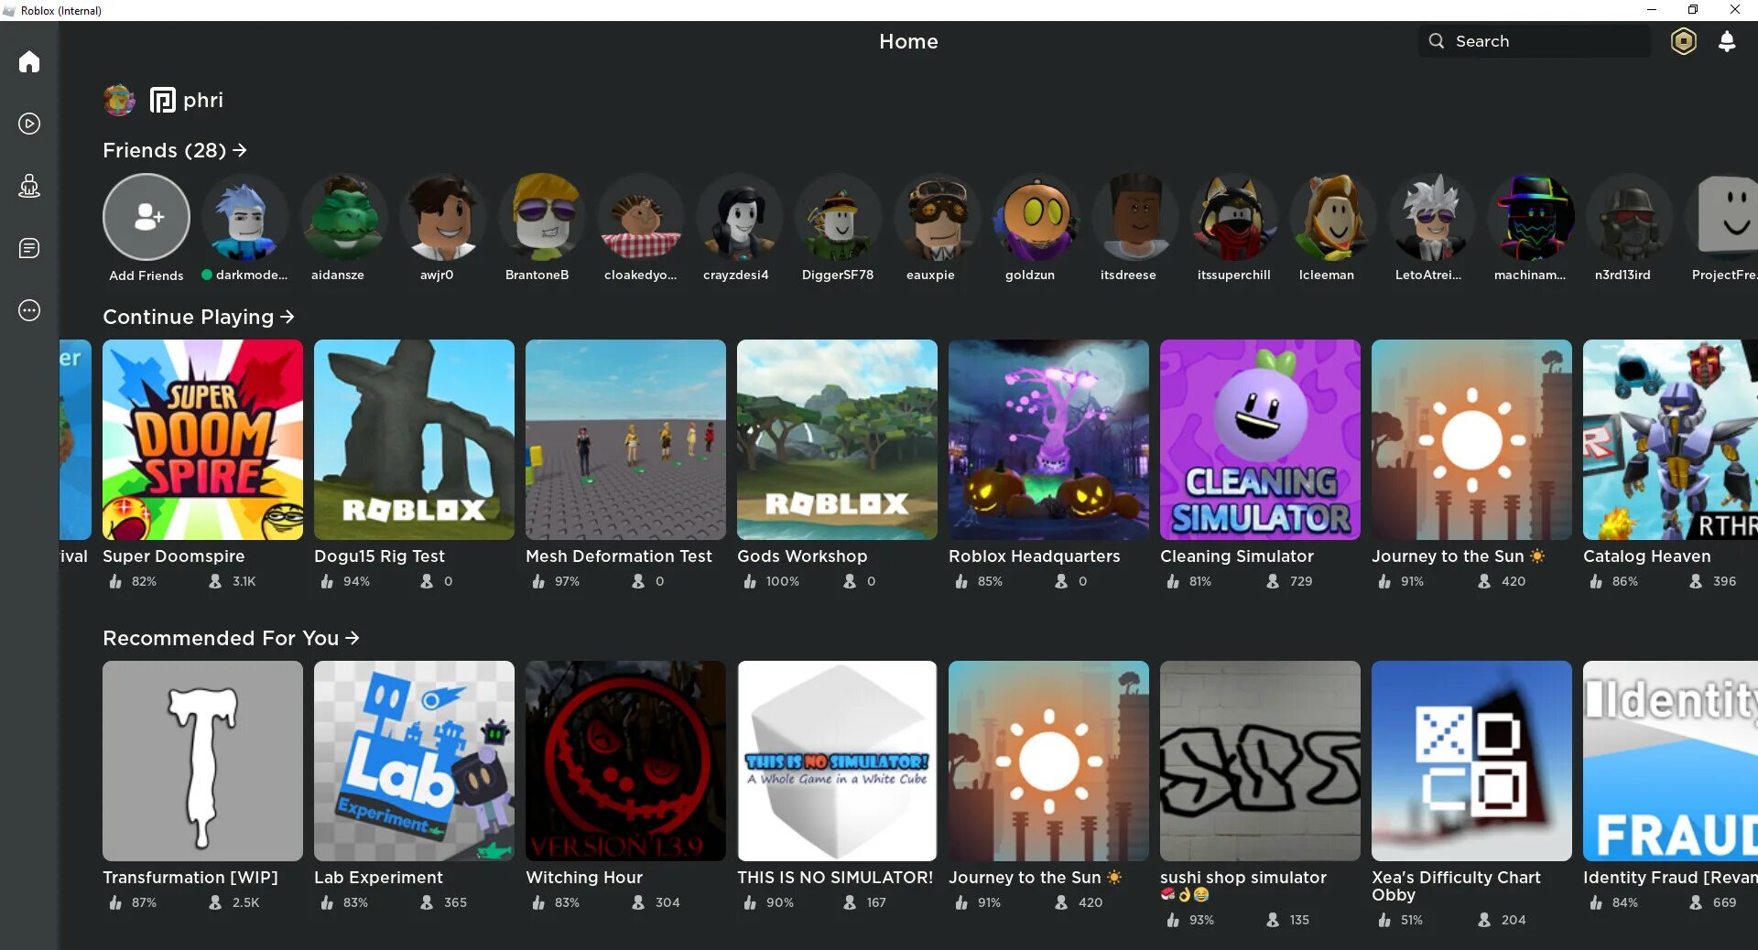Open the Avatar icon in sidebar
The width and height of the screenshot is (1758, 950).
29,186
